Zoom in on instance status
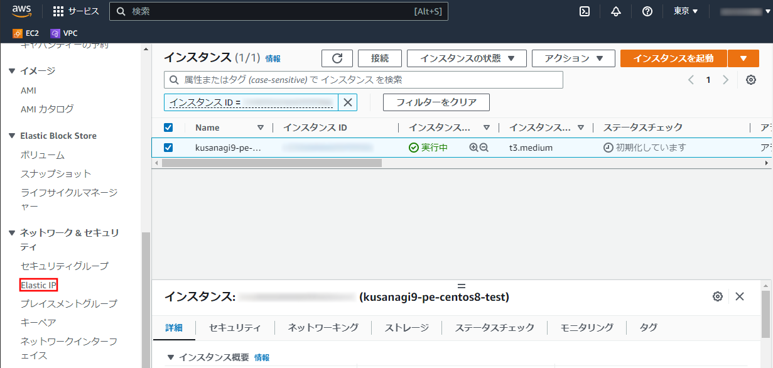 (473, 148)
